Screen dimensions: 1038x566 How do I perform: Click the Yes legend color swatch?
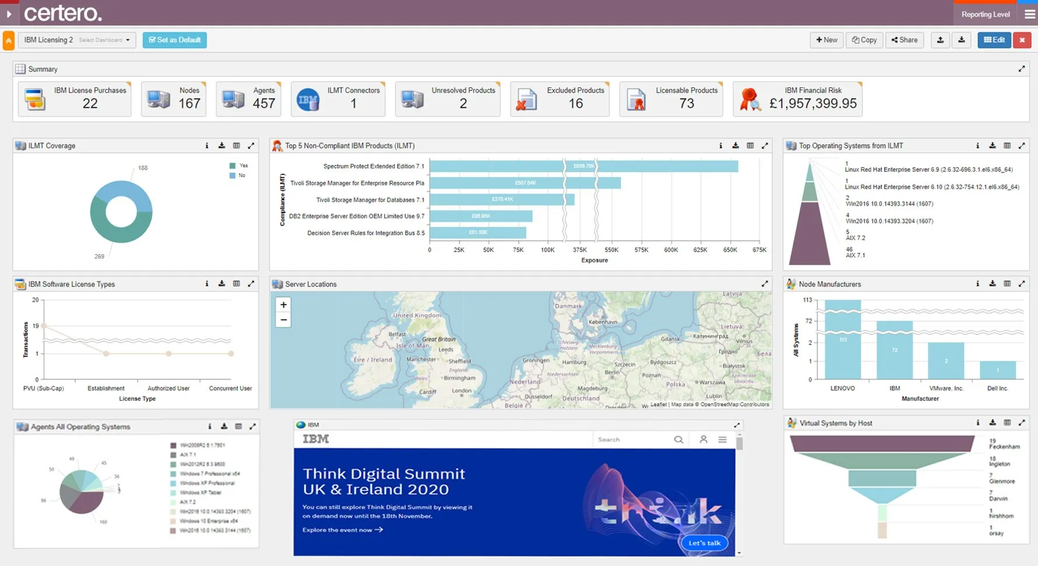tap(233, 166)
